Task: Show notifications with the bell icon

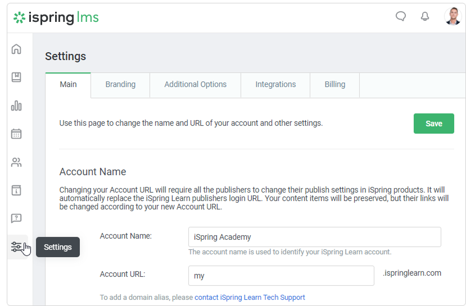Action: coord(425,17)
